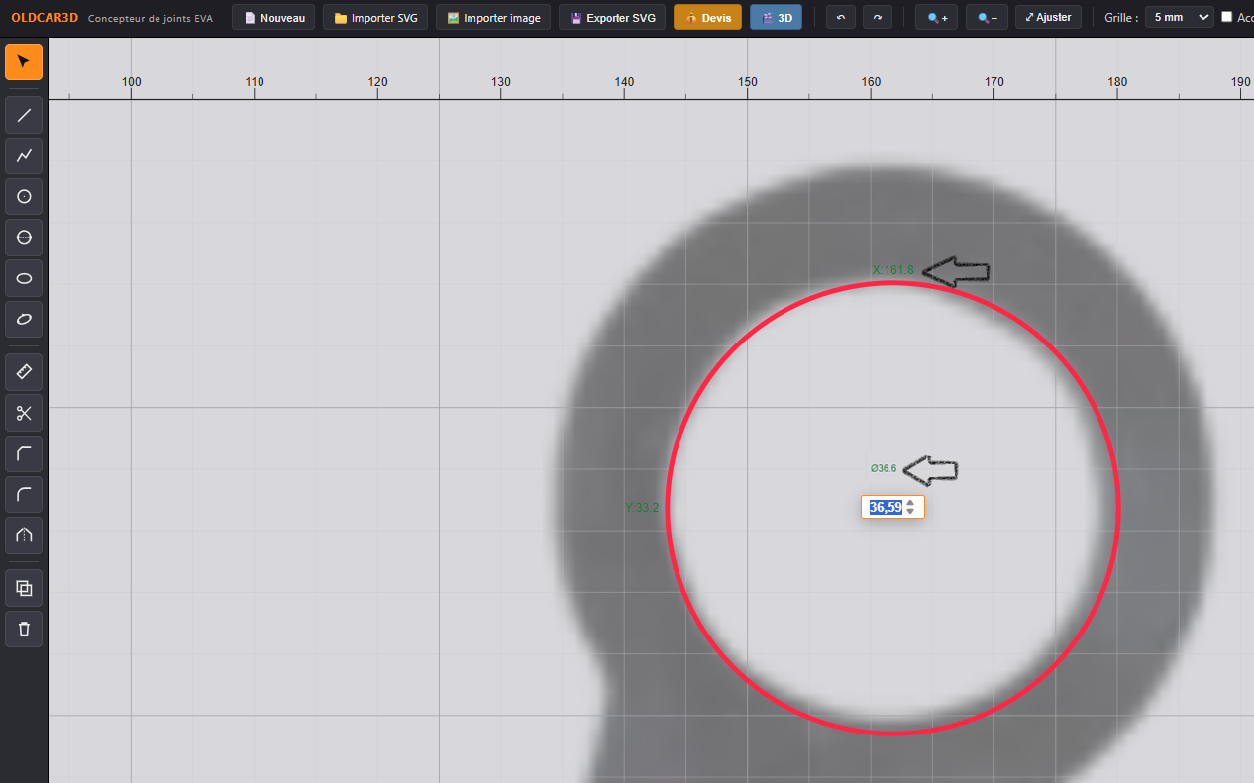Click the Nouveau button
The image size is (1254, 783).
click(274, 17)
